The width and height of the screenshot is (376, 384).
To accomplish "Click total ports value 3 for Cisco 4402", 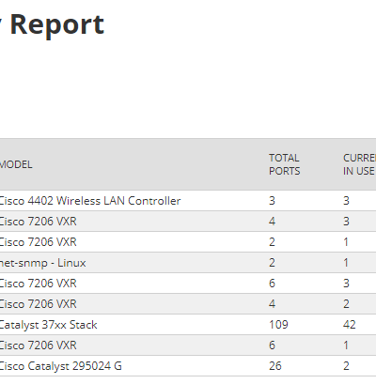I will 272,201.
